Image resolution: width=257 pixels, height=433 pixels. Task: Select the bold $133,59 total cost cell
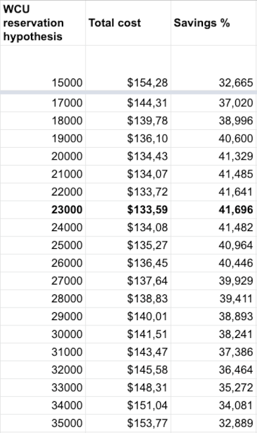[x=128, y=210]
